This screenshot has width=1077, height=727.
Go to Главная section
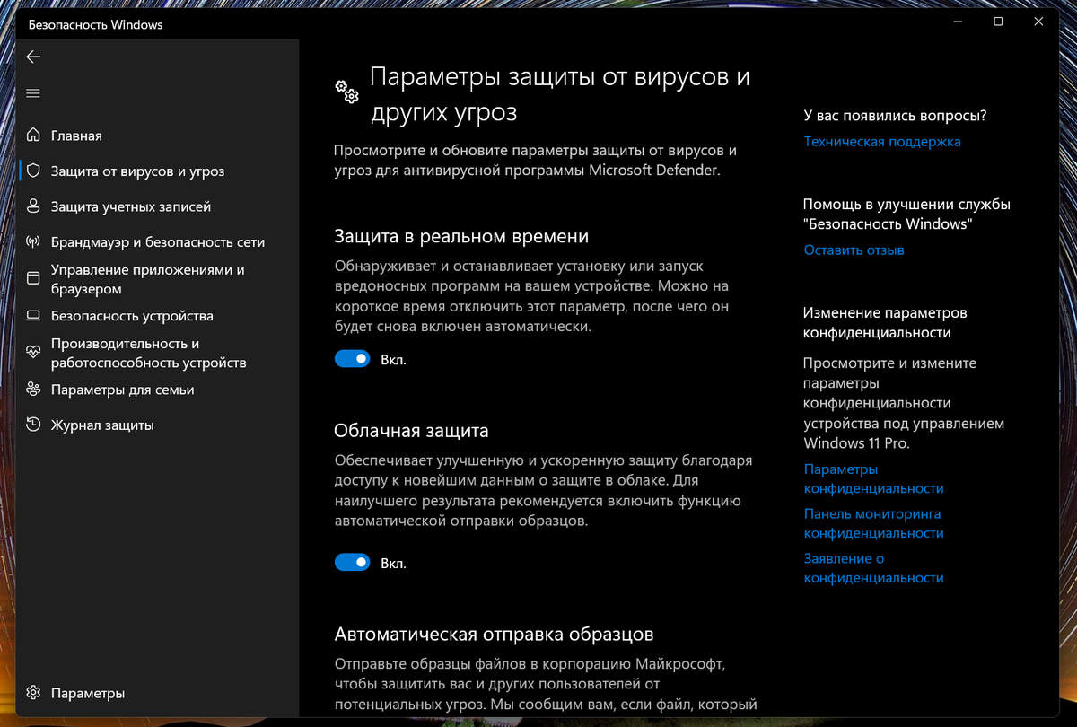tap(76, 136)
